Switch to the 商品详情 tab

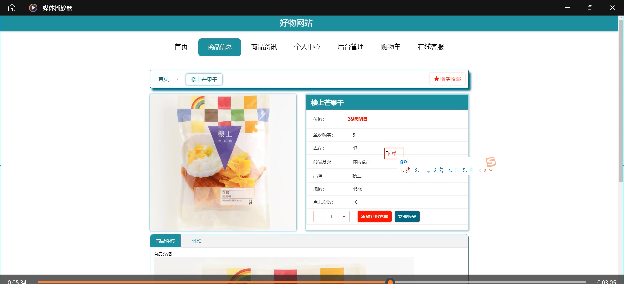165,241
